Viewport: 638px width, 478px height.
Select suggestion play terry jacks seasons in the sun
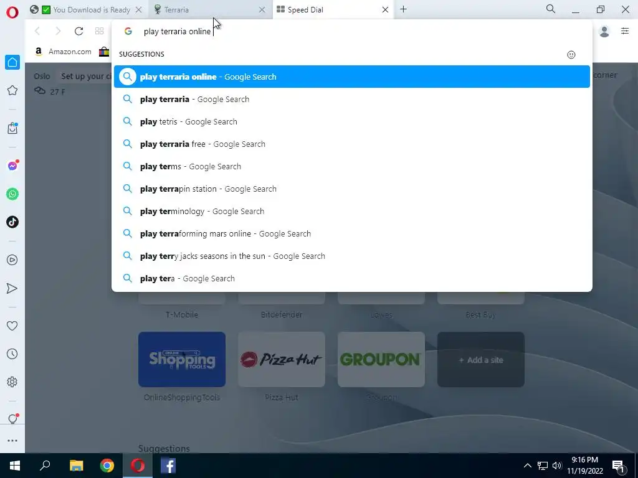pyautogui.click(x=351, y=256)
